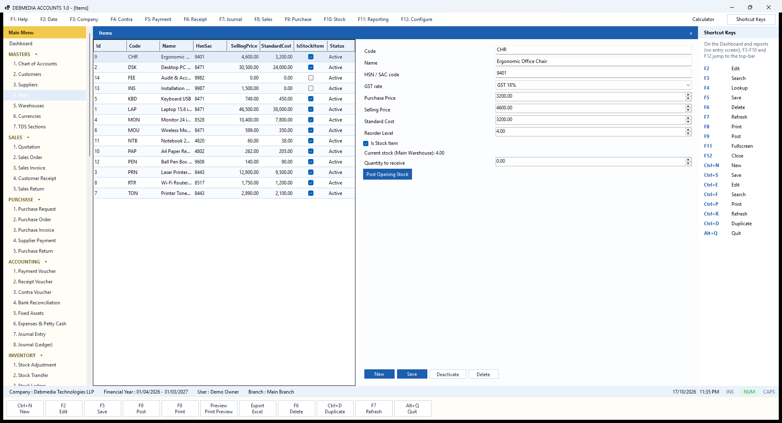
Task: Click the Main Menu sidebar scrollbar
Action: pyautogui.click(x=89, y=95)
